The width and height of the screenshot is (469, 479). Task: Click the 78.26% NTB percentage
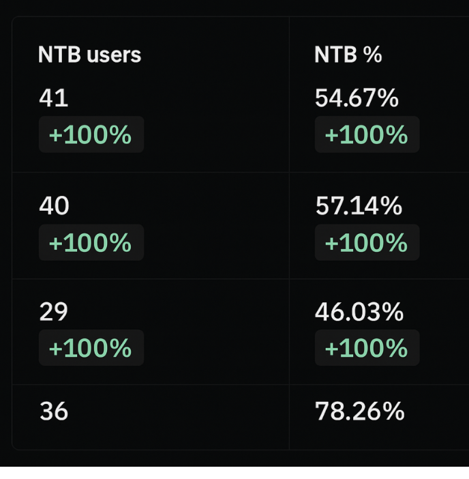point(360,411)
